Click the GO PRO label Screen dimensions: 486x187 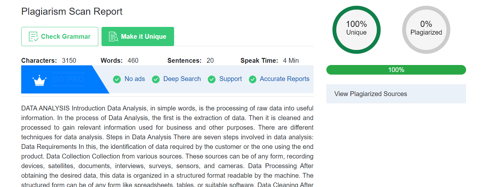click(x=68, y=79)
